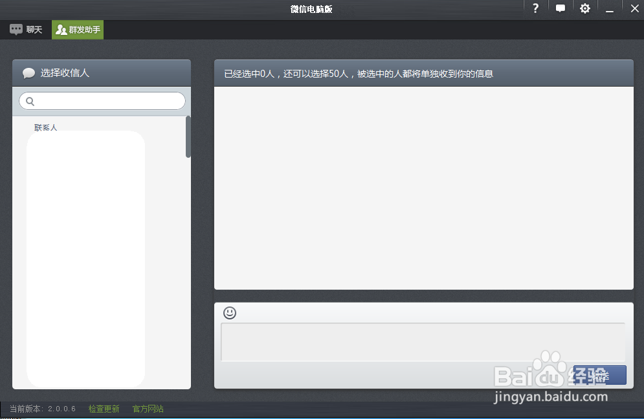Image resolution: width=644 pixels, height=419 pixels.
Task: Open feedback via the title bar chat bubble icon
Action: tap(560, 8)
